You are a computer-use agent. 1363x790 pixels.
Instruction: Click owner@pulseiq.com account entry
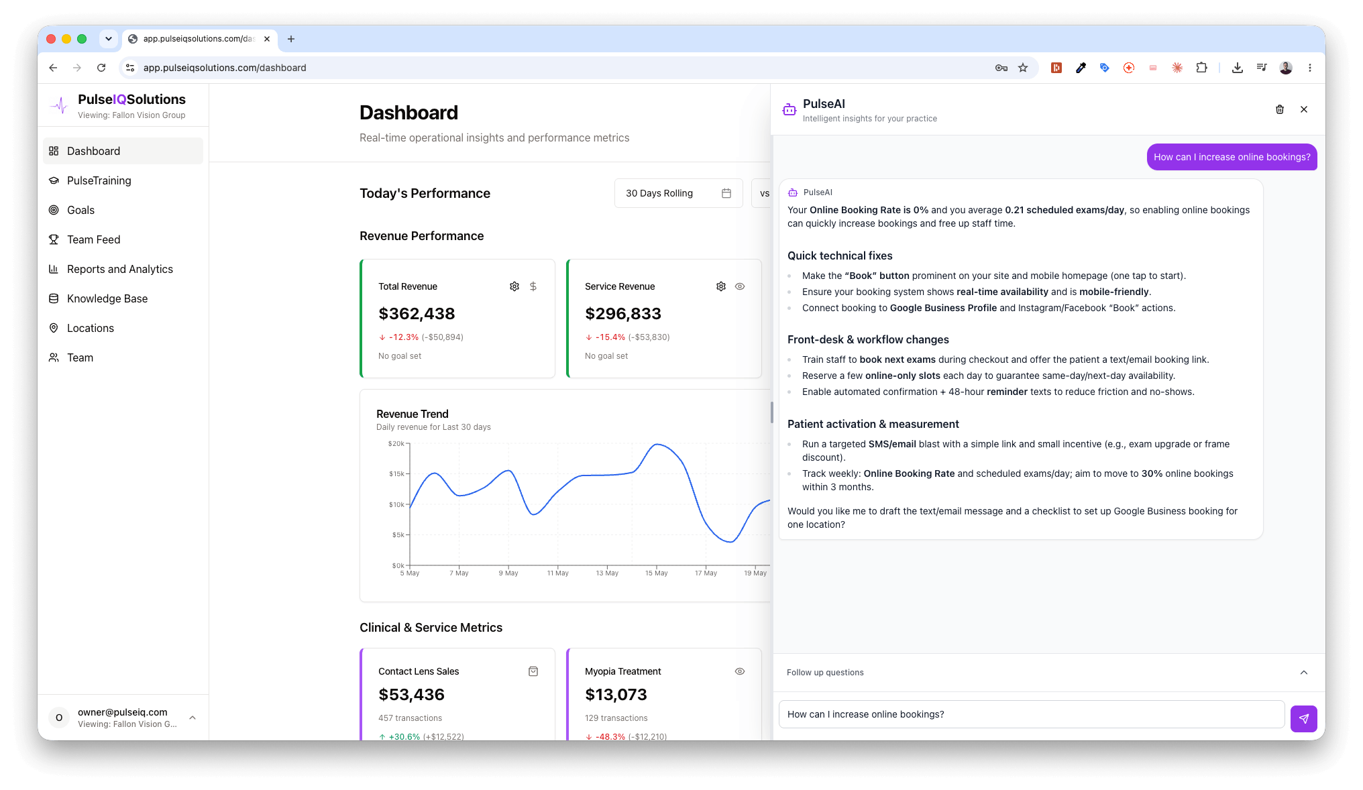click(123, 718)
